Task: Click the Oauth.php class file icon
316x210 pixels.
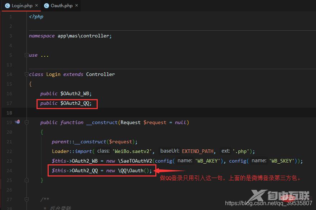Action: point(46,6)
